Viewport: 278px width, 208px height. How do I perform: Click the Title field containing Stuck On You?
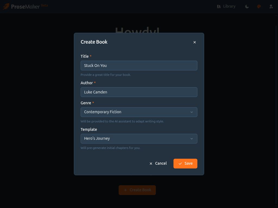point(139,66)
